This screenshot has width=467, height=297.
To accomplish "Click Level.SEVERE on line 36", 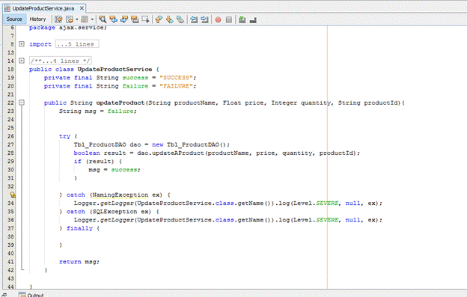I will [x=316, y=220].
